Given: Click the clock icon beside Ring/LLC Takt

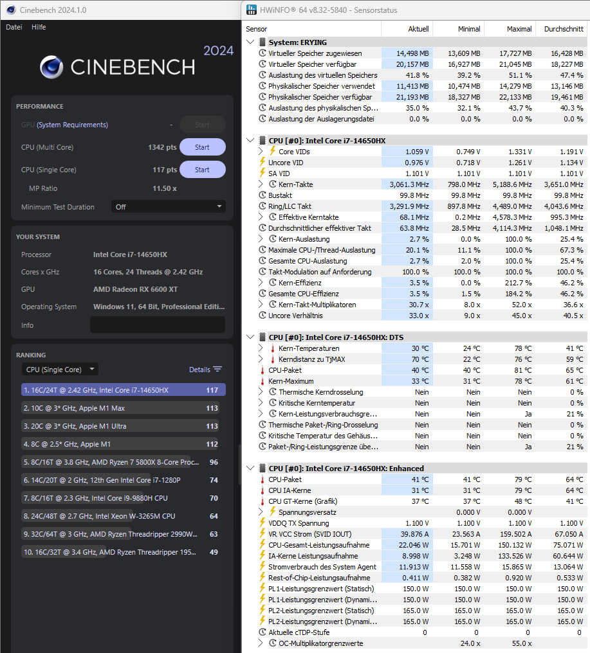Looking at the screenshot, I should pos(263,206).
